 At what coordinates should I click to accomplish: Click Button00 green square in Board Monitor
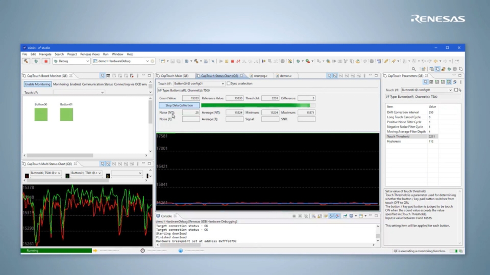click(x=41, y=115)
